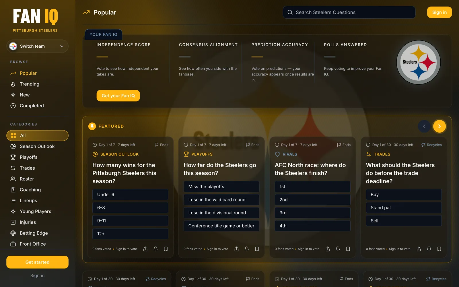
Task: Select the All categories filter
Action: coord(37,135)
